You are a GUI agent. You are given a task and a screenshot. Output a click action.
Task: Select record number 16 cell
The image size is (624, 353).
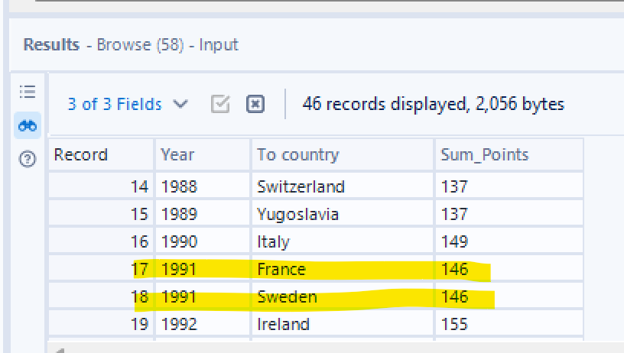(101, 241)
